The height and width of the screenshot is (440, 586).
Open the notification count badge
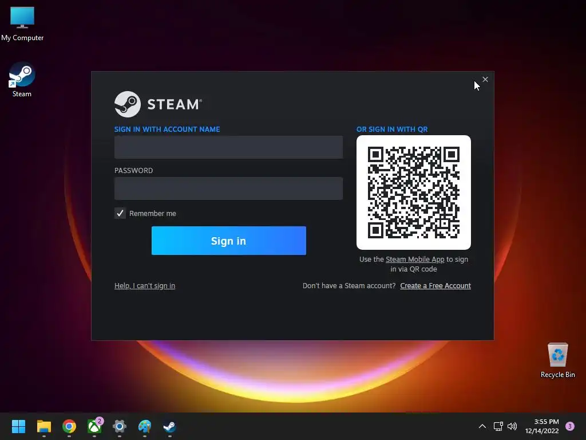[x=570, y=426]
